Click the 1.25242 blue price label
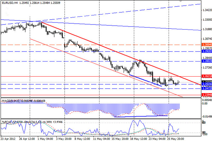The height and width of the screenshot is (141, 212). click(206, 85)
